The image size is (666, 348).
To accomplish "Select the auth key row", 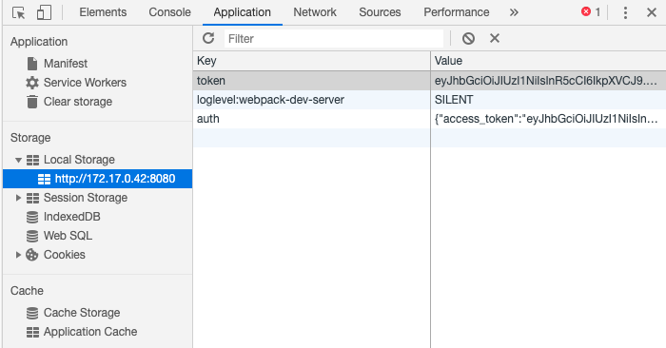I will point(311,119).
